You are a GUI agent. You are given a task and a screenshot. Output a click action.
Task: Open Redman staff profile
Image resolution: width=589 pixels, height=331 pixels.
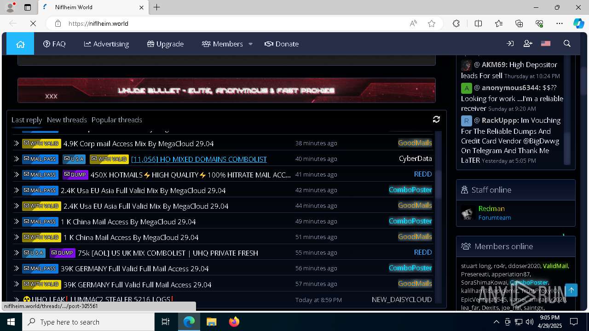click(491, 208)
